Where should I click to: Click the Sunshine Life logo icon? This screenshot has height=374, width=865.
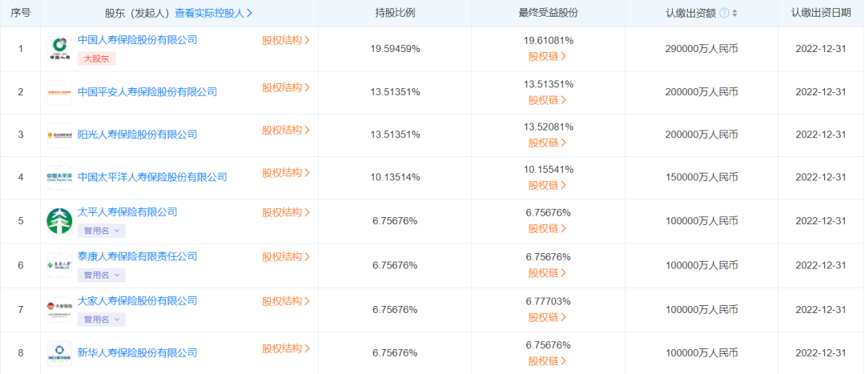tap(59, 135)
